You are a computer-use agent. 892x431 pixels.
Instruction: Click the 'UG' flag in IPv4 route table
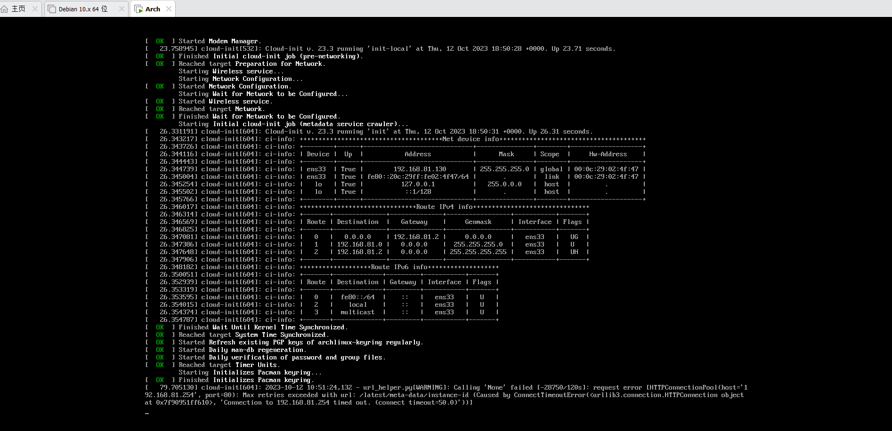click(x=574, y=237)
